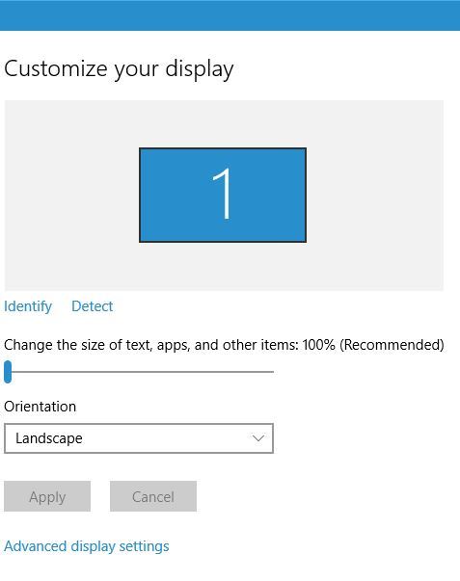The width and height of the screenshot is (460, 581).
Task: Click the Detect link
Action: pos(92,306)
